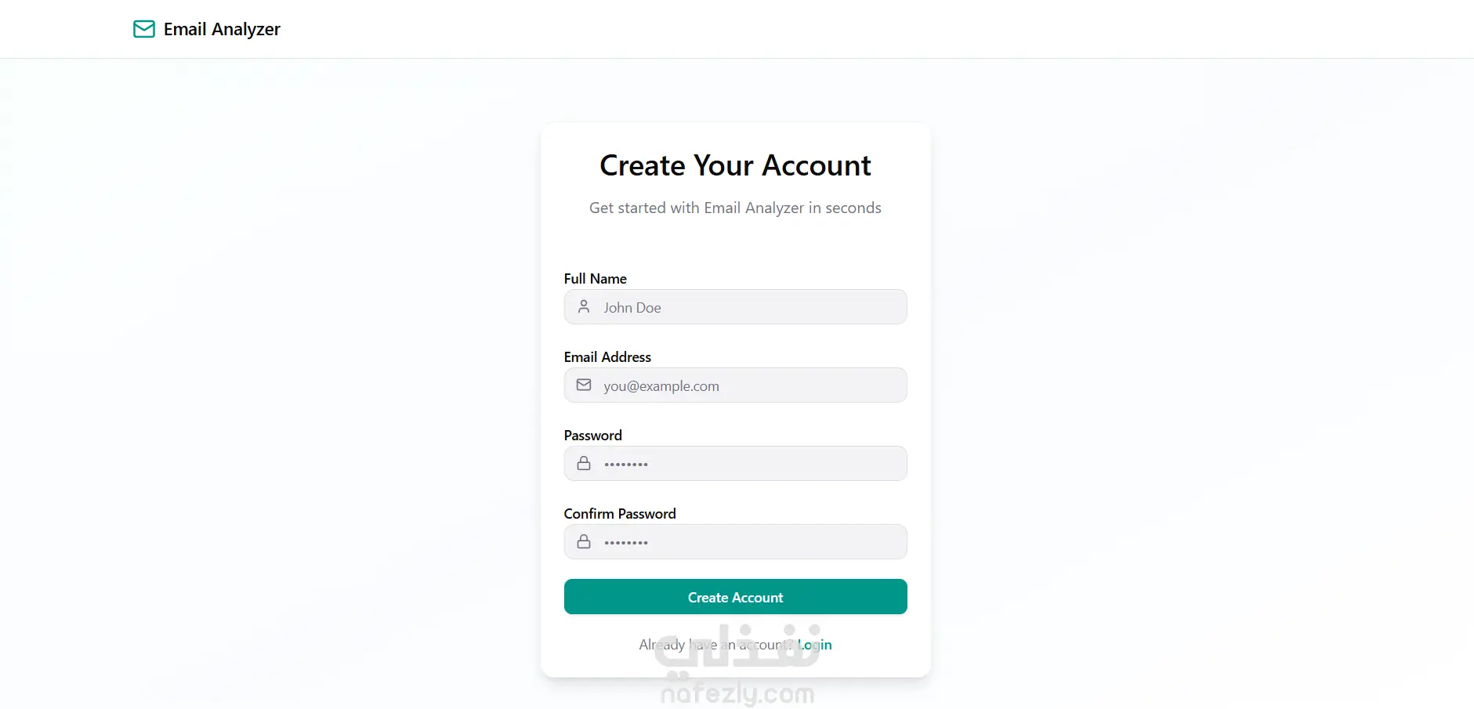The height and width of the screenshot is (709, 1474).
Task: Click the Create Your Account heading
Action: tap(735, 166)
